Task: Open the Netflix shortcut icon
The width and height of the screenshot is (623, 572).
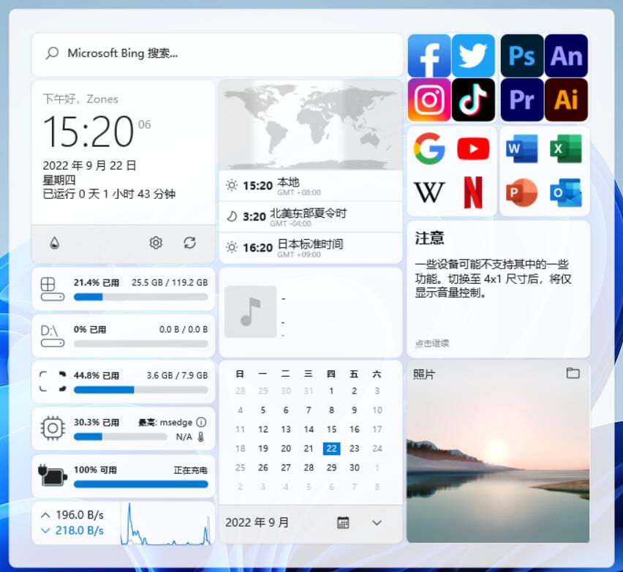Action: 473,193
